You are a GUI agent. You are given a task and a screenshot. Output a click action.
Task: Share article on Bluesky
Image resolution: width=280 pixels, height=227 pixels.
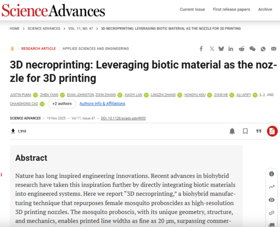(221, 49)
